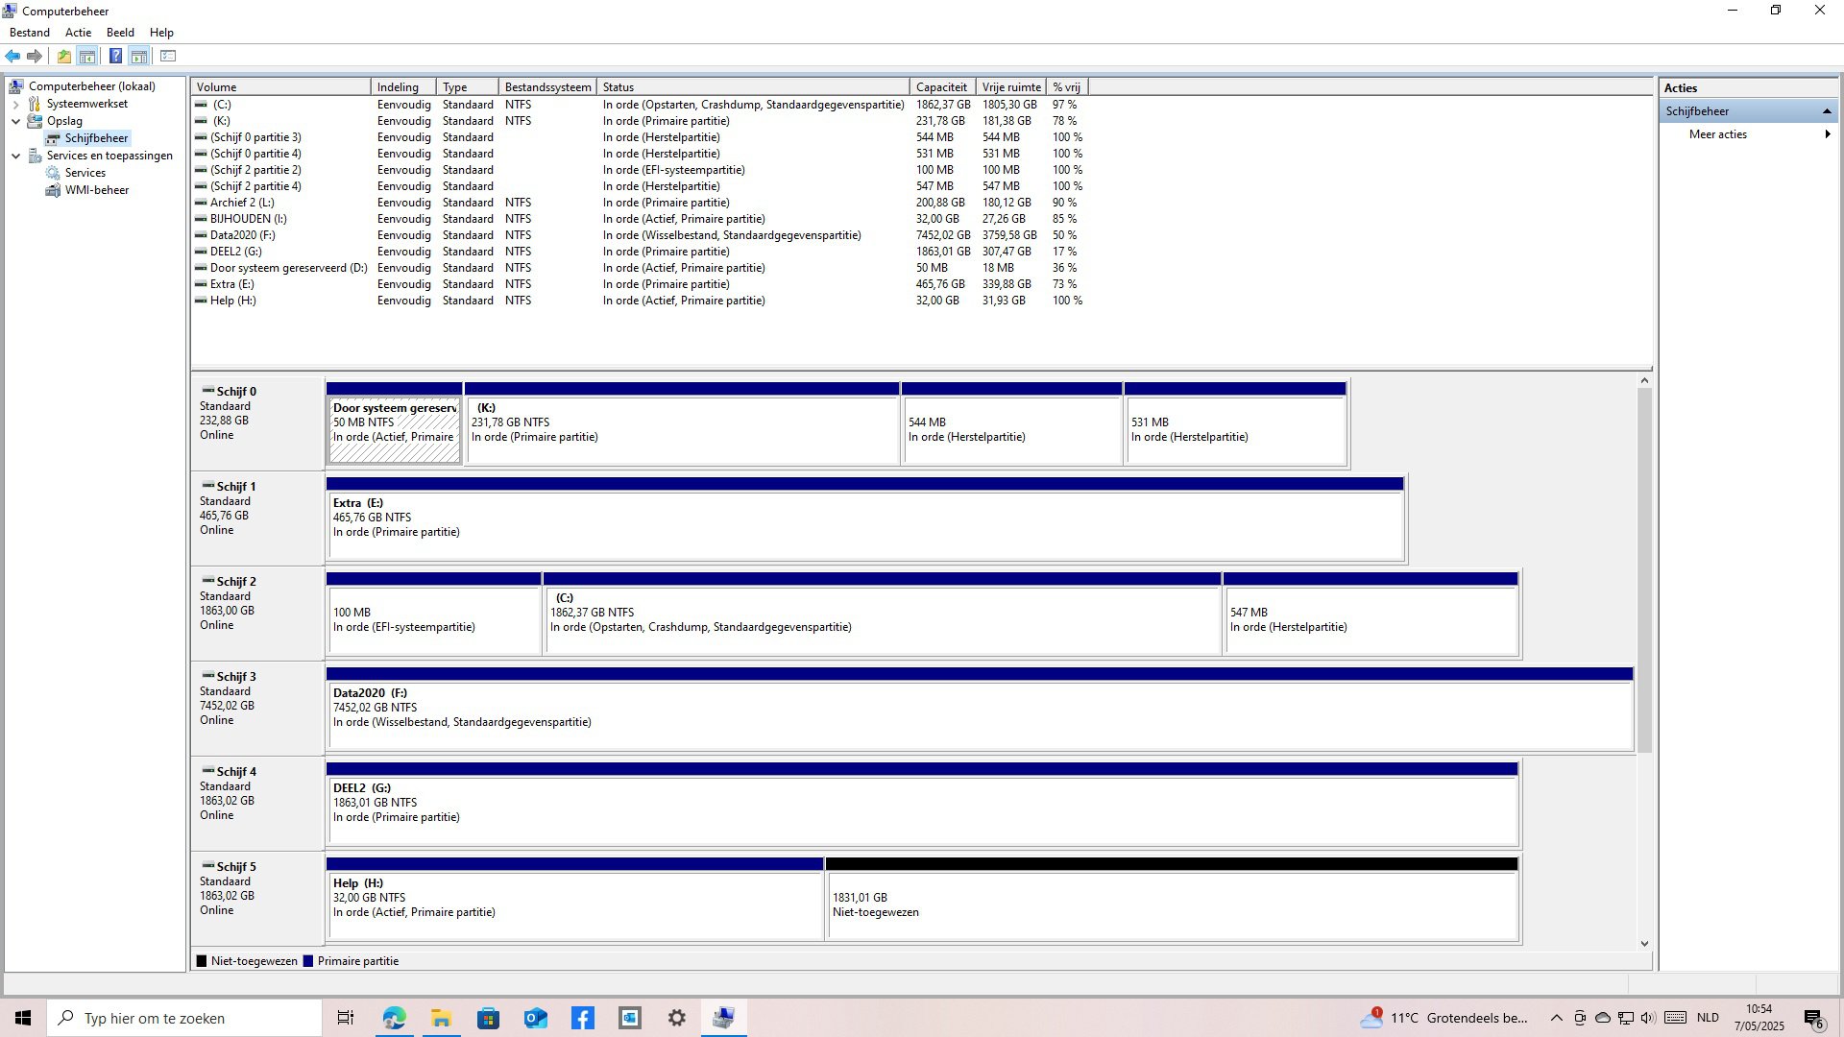Open the Beeld menu
The width and height of the screenshot is (1844, 1037).
120,33
